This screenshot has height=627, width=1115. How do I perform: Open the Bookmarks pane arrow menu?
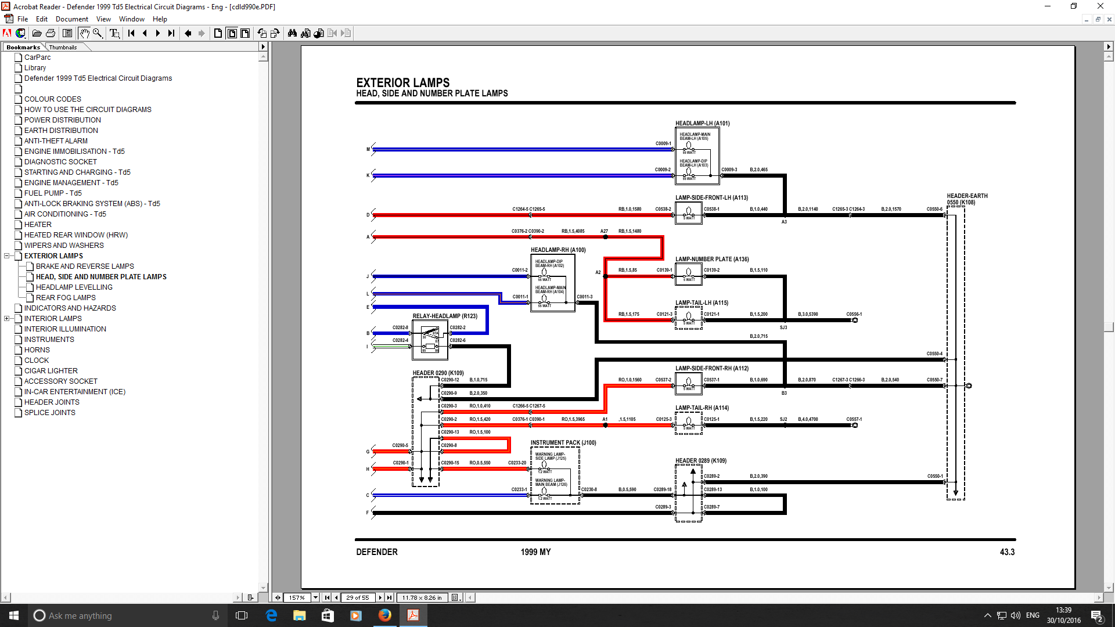tap(263, 47)
